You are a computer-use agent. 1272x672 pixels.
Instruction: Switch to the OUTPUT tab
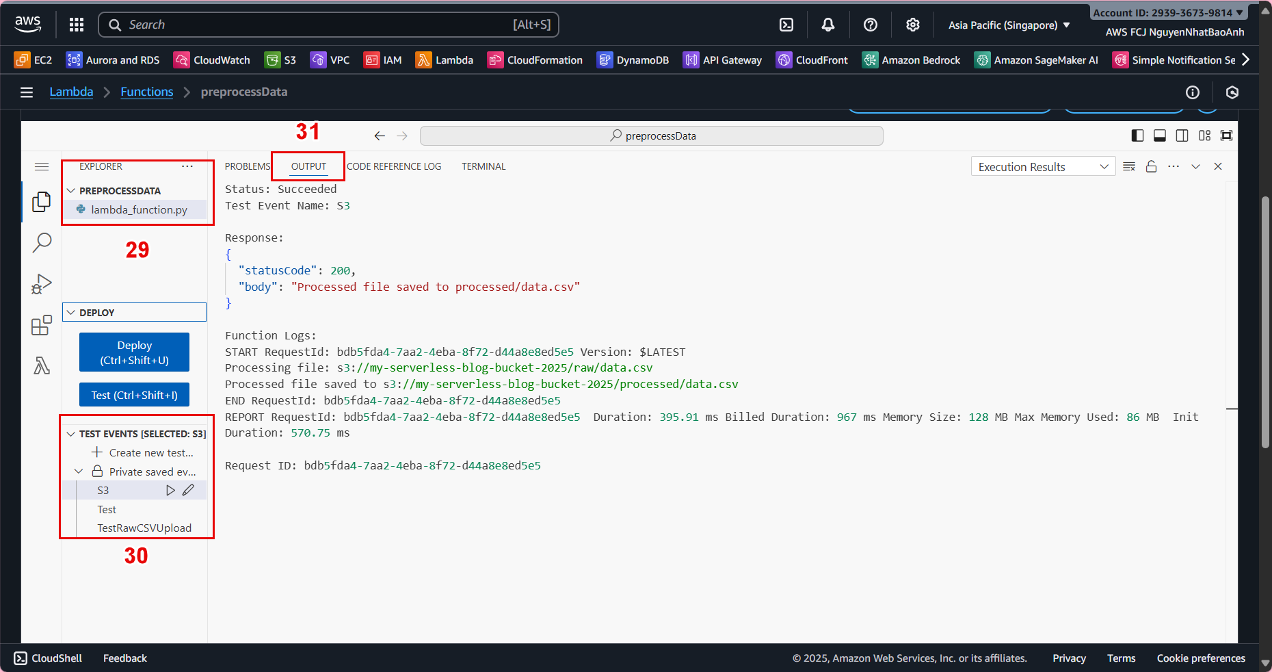tap(308, 166)
